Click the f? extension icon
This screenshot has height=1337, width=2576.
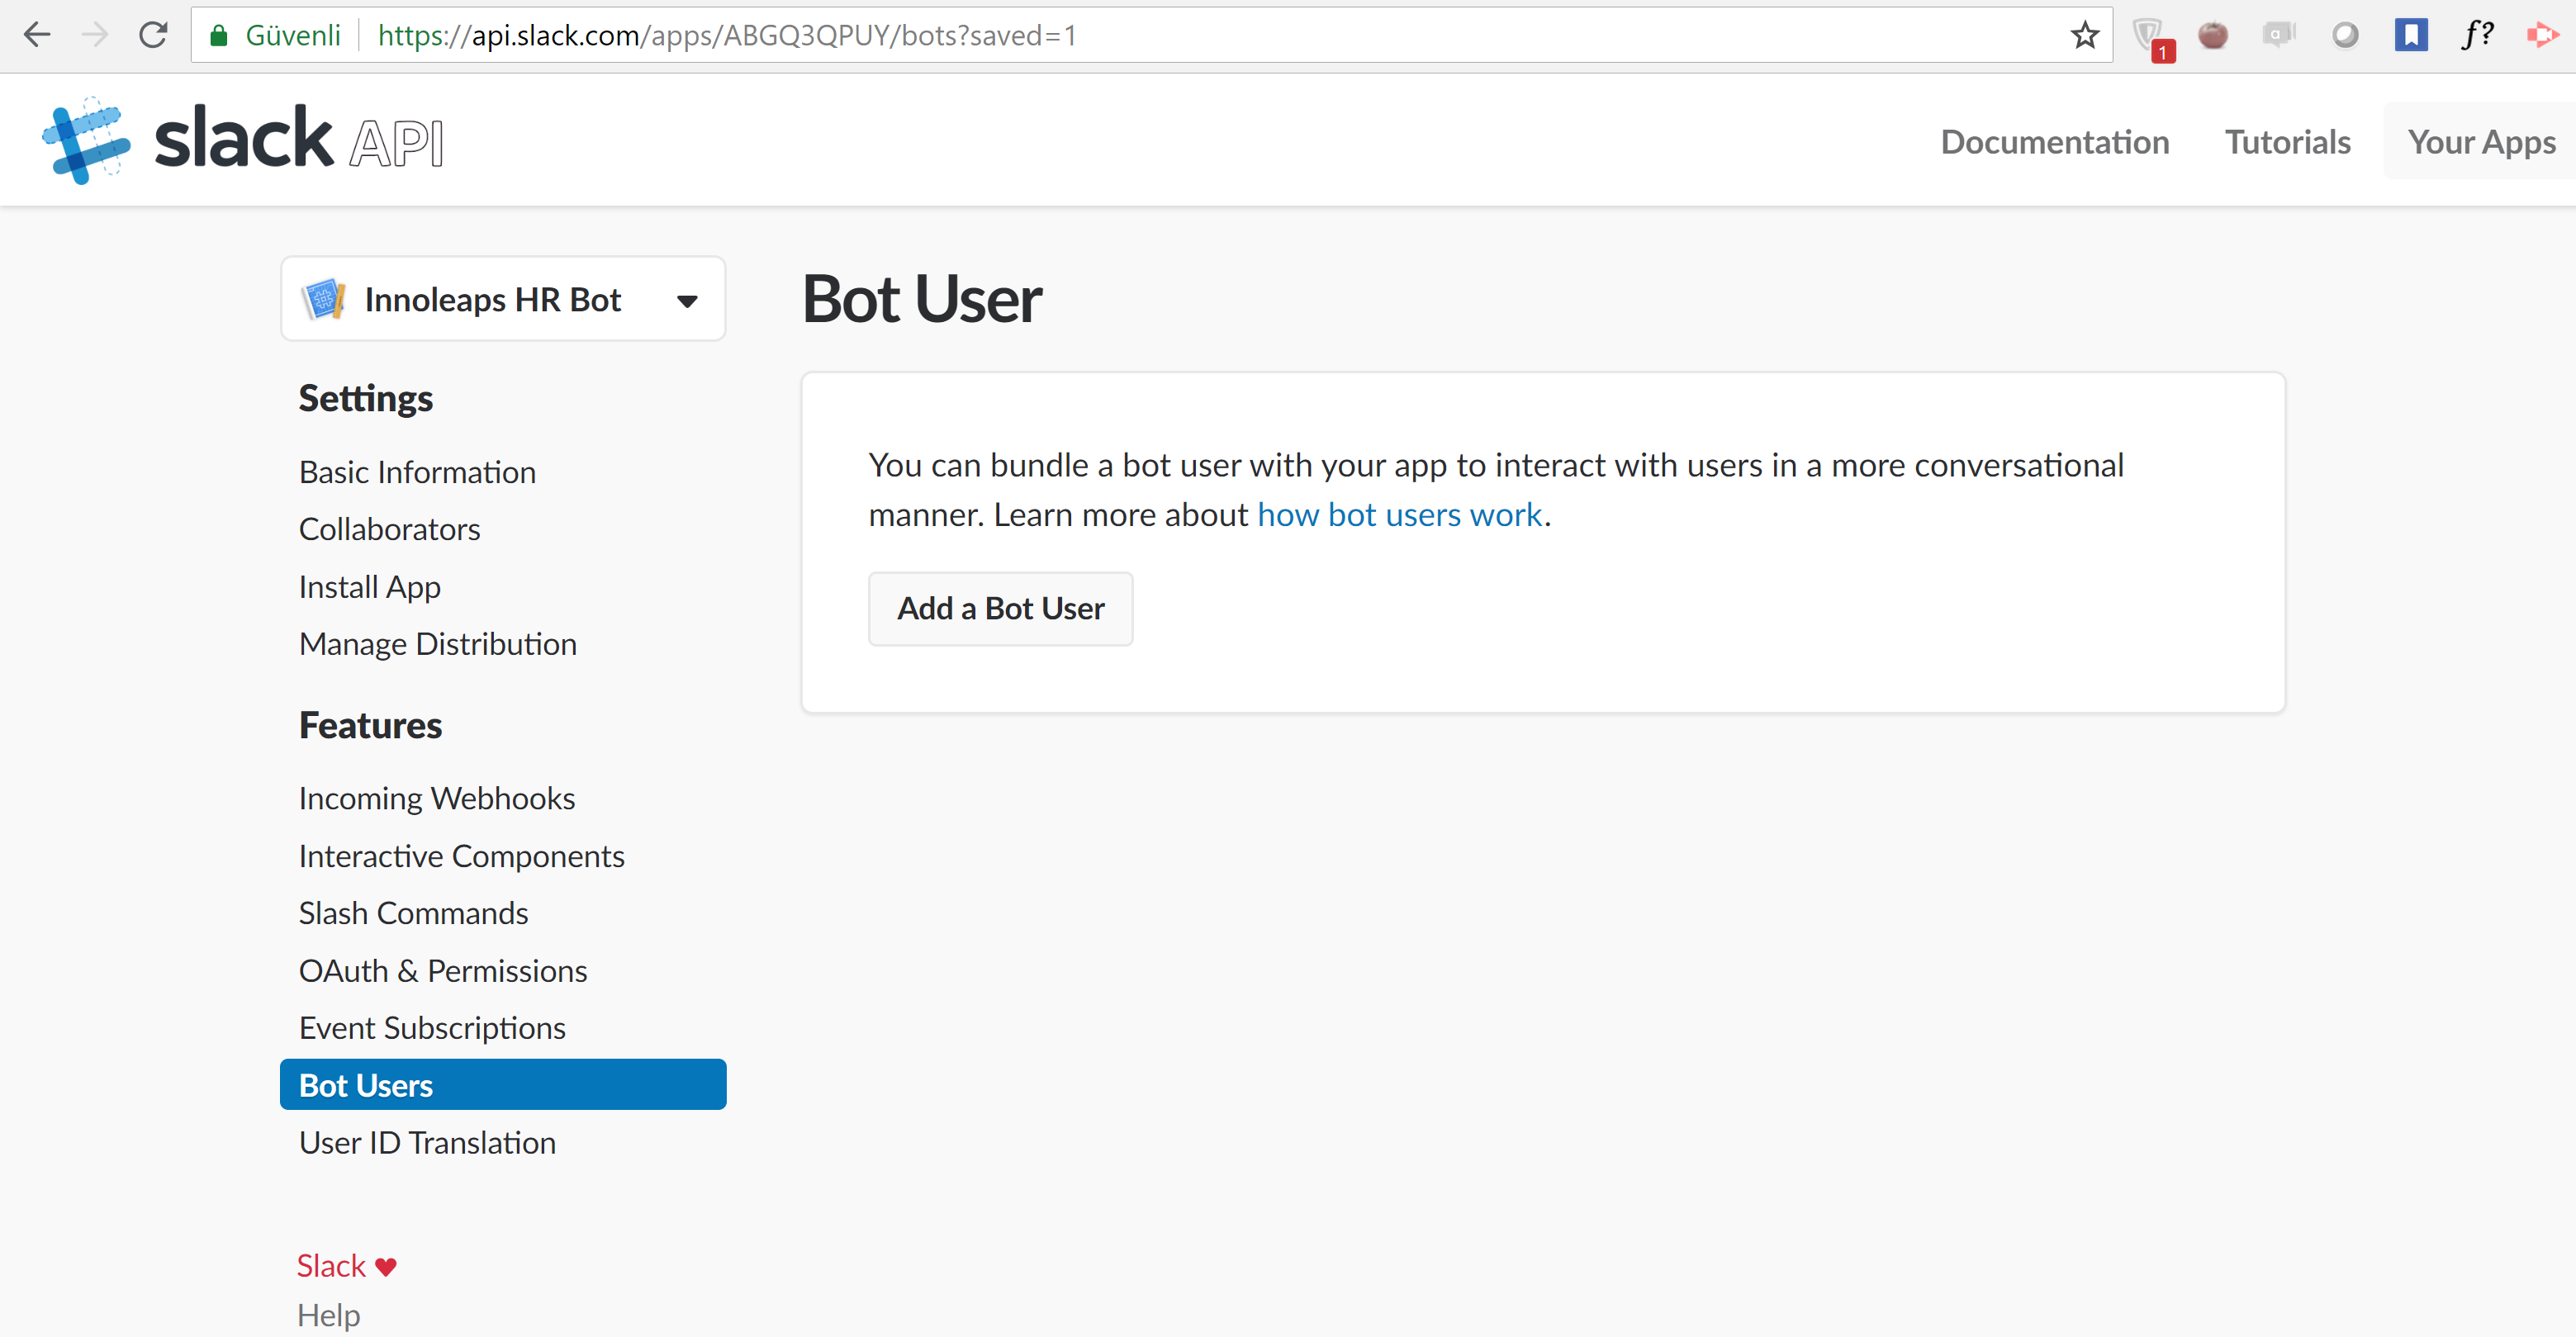[2476, 35]
